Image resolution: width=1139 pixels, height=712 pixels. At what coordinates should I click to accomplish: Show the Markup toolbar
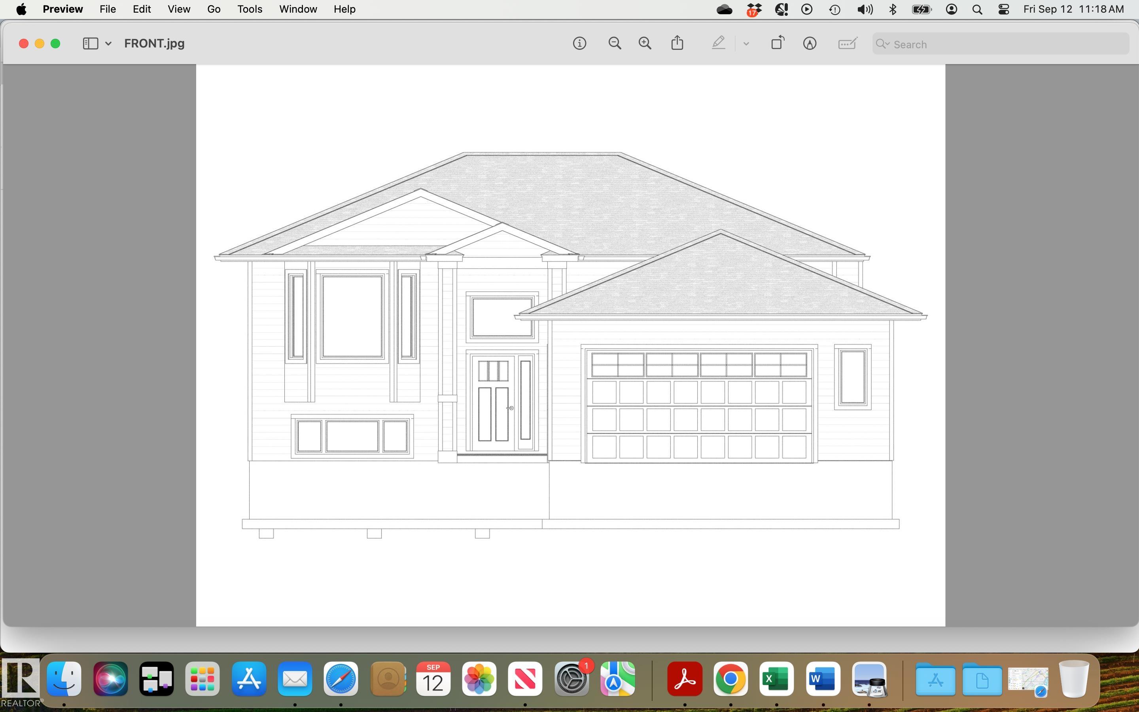coord(810,44)
